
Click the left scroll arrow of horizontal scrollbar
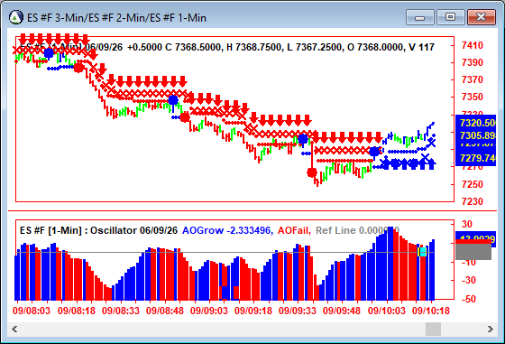[14, 330]
